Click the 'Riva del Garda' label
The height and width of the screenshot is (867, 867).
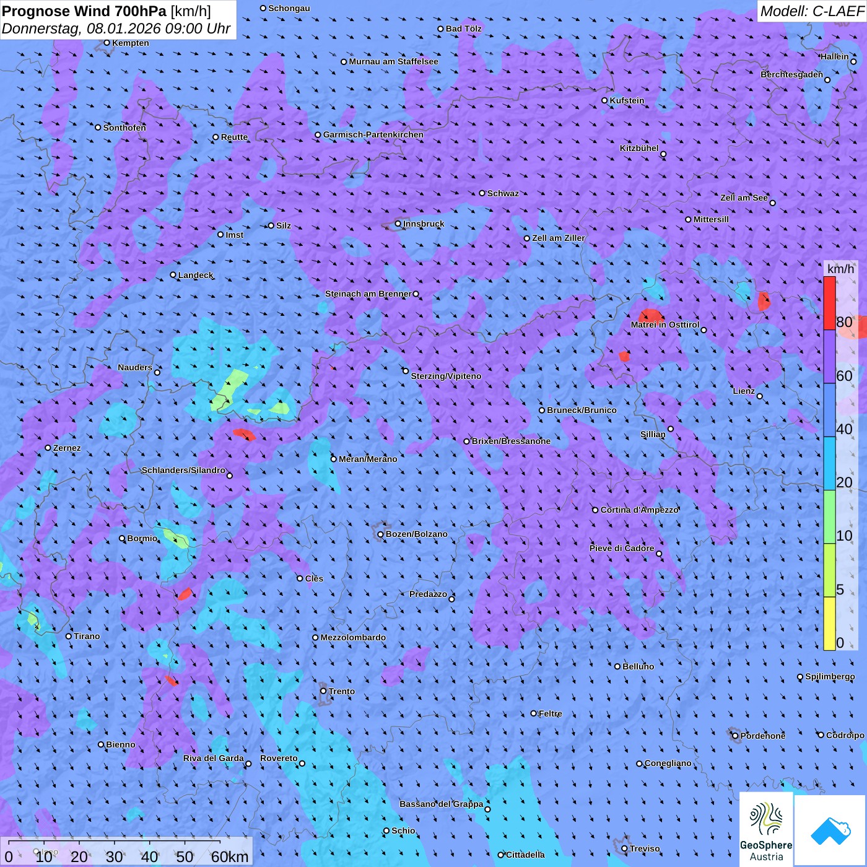214,758
